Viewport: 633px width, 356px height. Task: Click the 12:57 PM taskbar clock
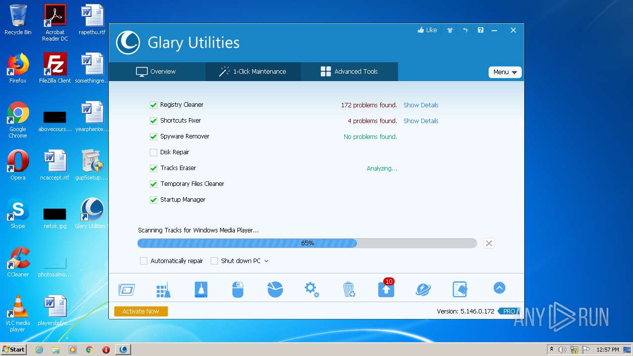(x=607, y=350)
